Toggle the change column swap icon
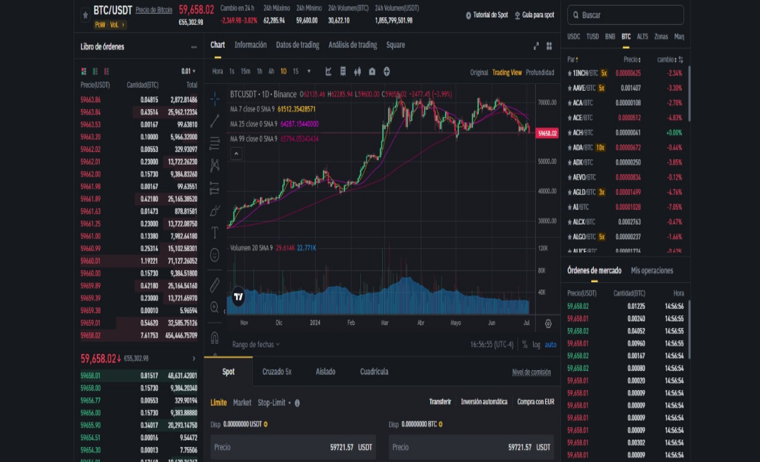760x462 pixels. coord(681,60)
